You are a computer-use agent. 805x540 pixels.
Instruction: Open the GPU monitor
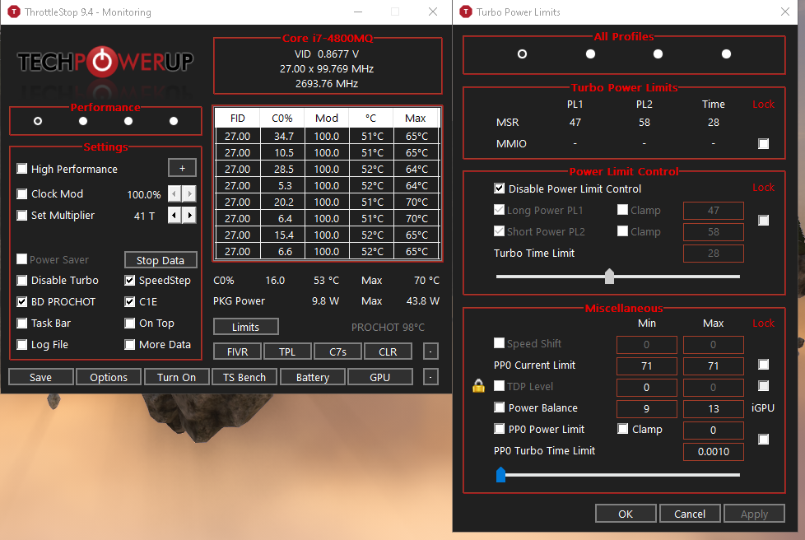[x=380, y=377]
